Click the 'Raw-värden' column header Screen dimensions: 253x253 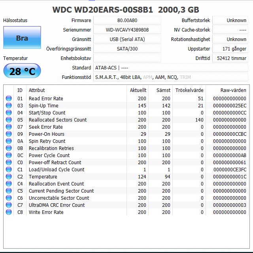[x=232, y=90]
